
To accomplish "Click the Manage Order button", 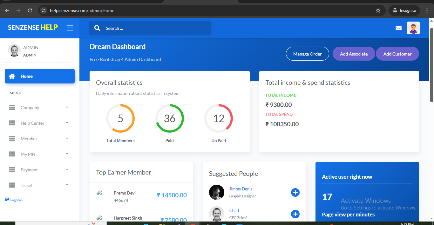I will pos(307,54).
